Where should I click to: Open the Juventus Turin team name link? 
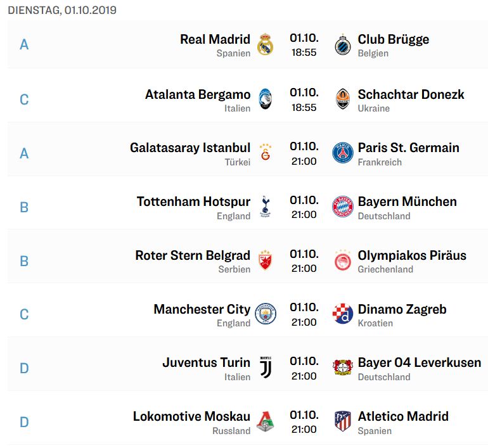207,362
